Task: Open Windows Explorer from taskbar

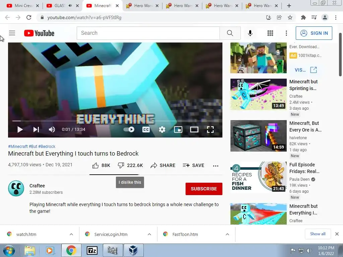Action: coord(30,250)
